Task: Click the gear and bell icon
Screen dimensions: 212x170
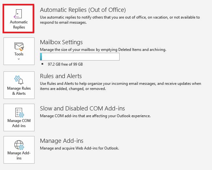Action: pos(19,80)
